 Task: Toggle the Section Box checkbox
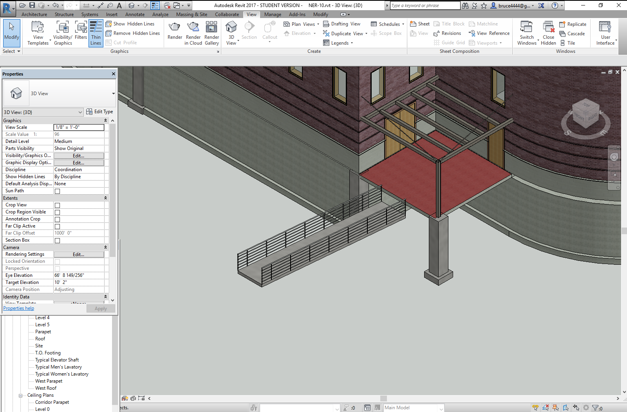(x=57, y=240)
